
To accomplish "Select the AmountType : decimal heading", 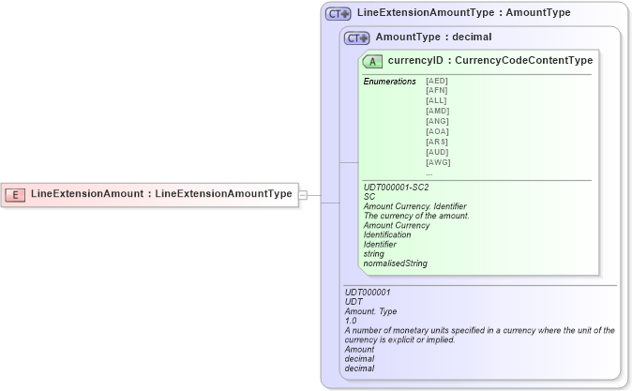I will [434, 38].
